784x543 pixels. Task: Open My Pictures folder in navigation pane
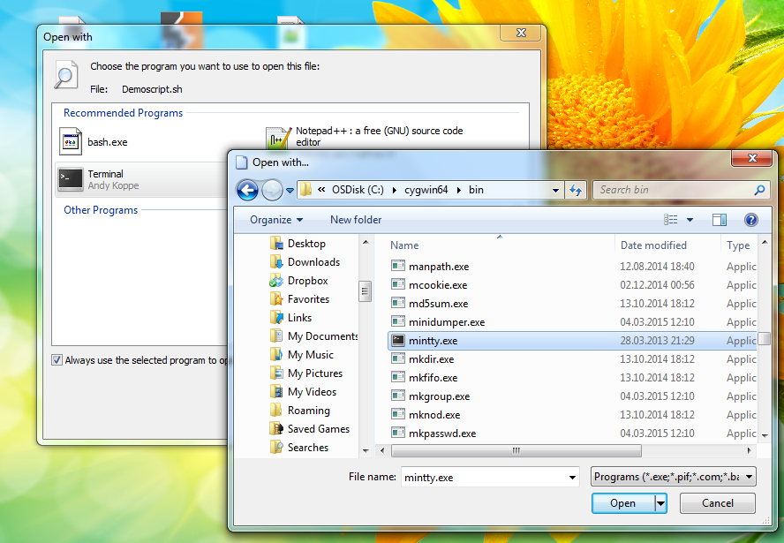(x=306, y=373)
